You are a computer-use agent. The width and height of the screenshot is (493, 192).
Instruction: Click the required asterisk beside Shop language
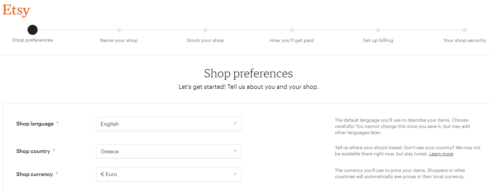(57, 122)
